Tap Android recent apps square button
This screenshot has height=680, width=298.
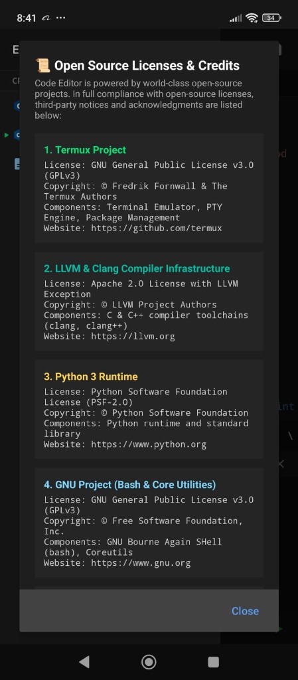214,662
